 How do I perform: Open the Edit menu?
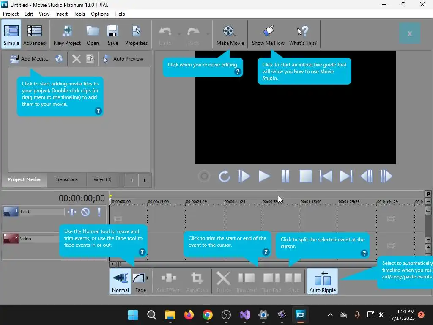(x=28, y=14)
